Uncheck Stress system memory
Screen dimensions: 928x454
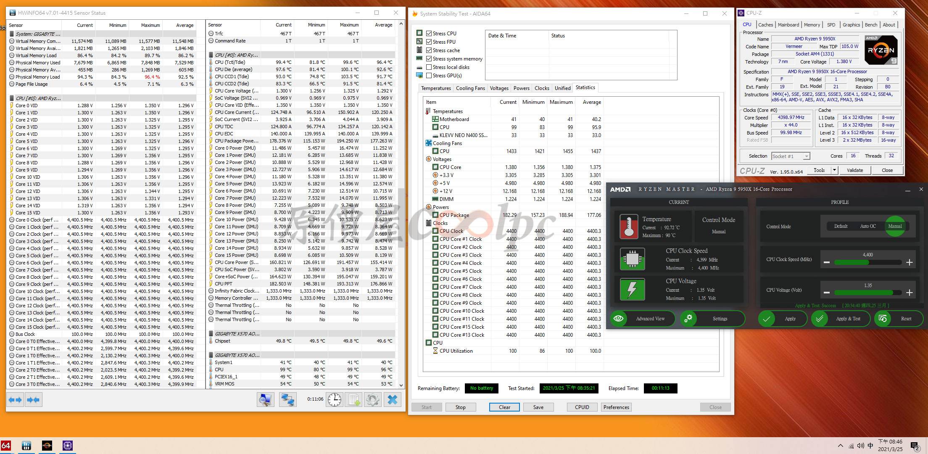tap(429, 59)
